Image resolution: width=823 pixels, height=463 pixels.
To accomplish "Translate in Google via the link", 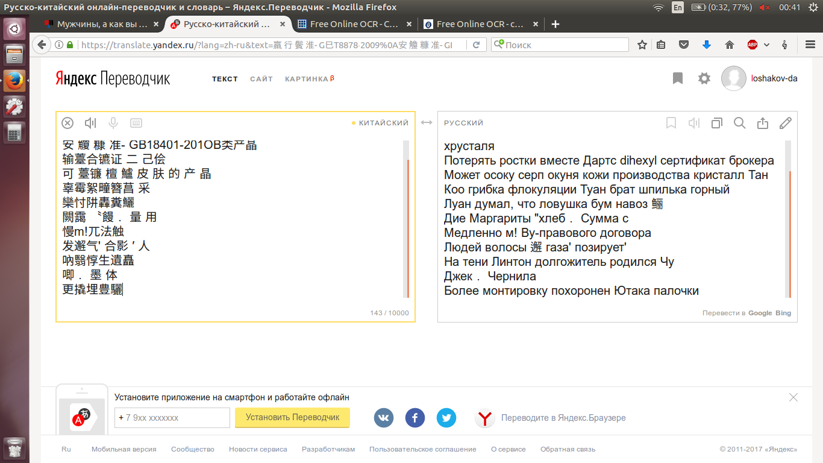I will click(760, 313).
